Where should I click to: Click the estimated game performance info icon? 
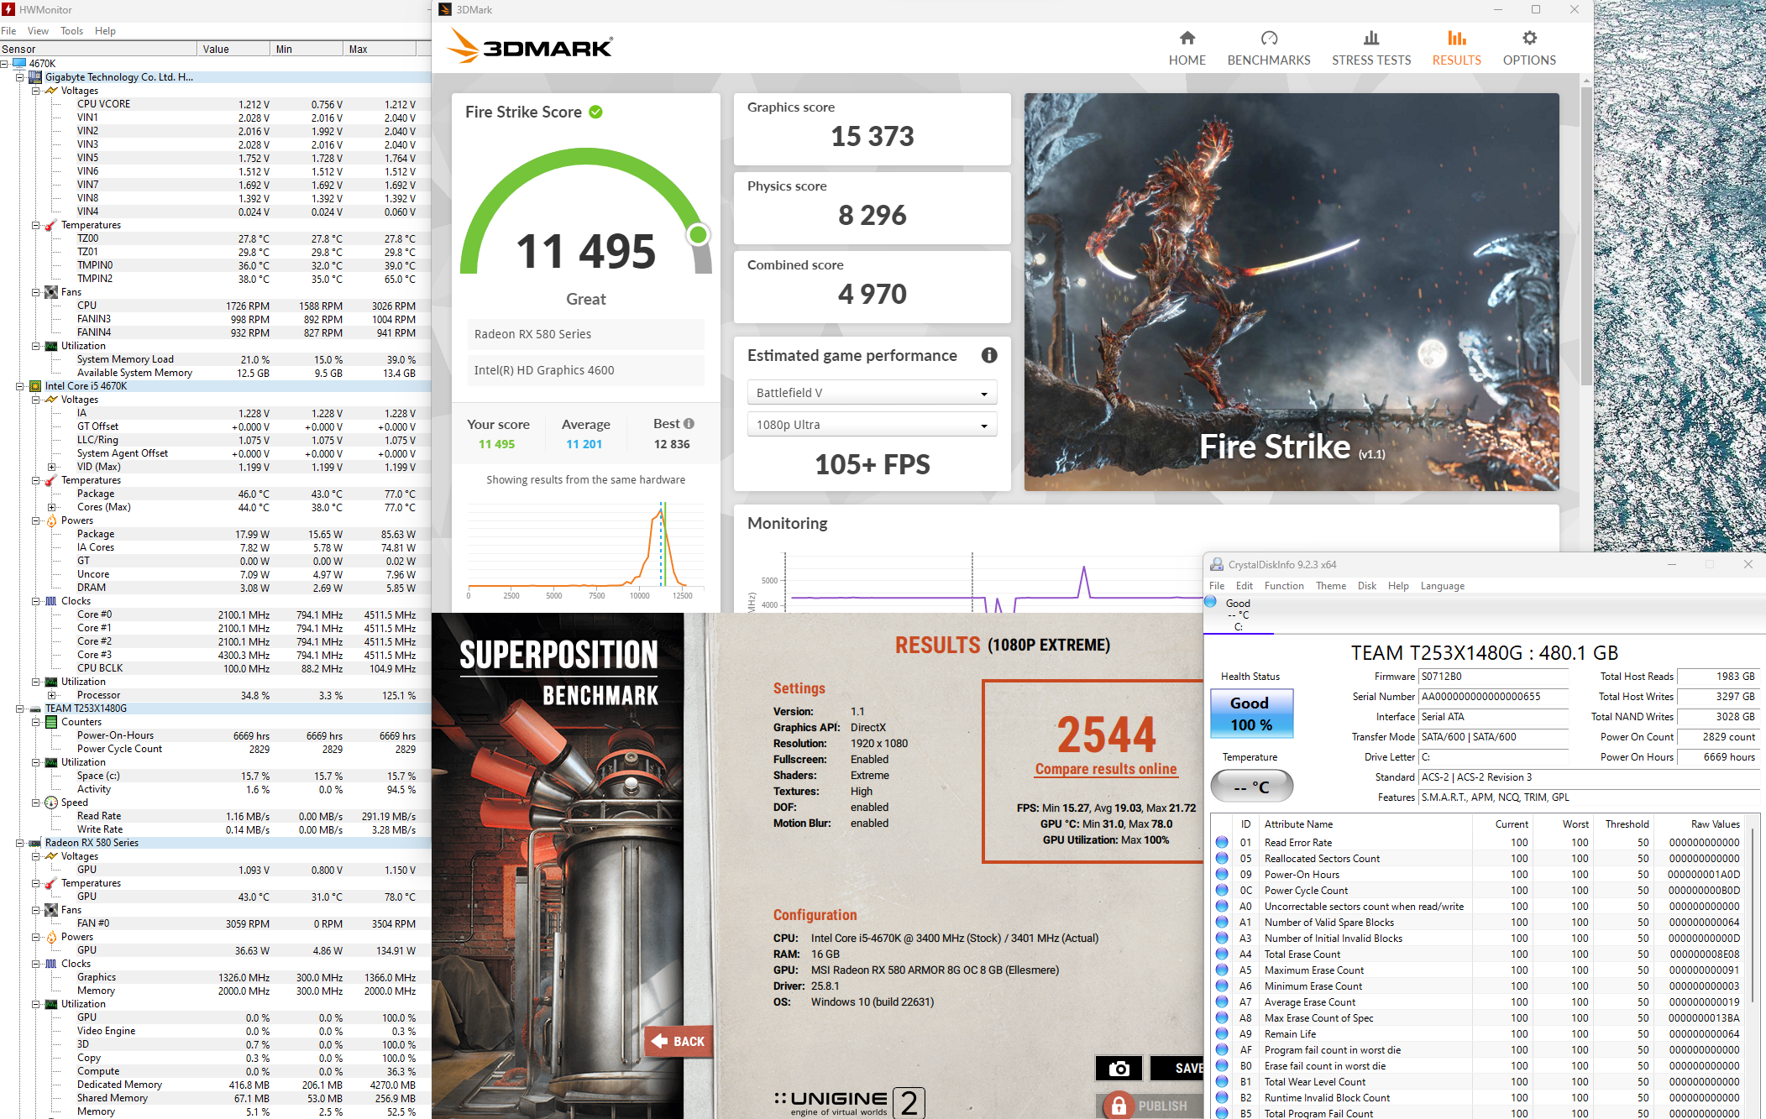pos(989,355)
